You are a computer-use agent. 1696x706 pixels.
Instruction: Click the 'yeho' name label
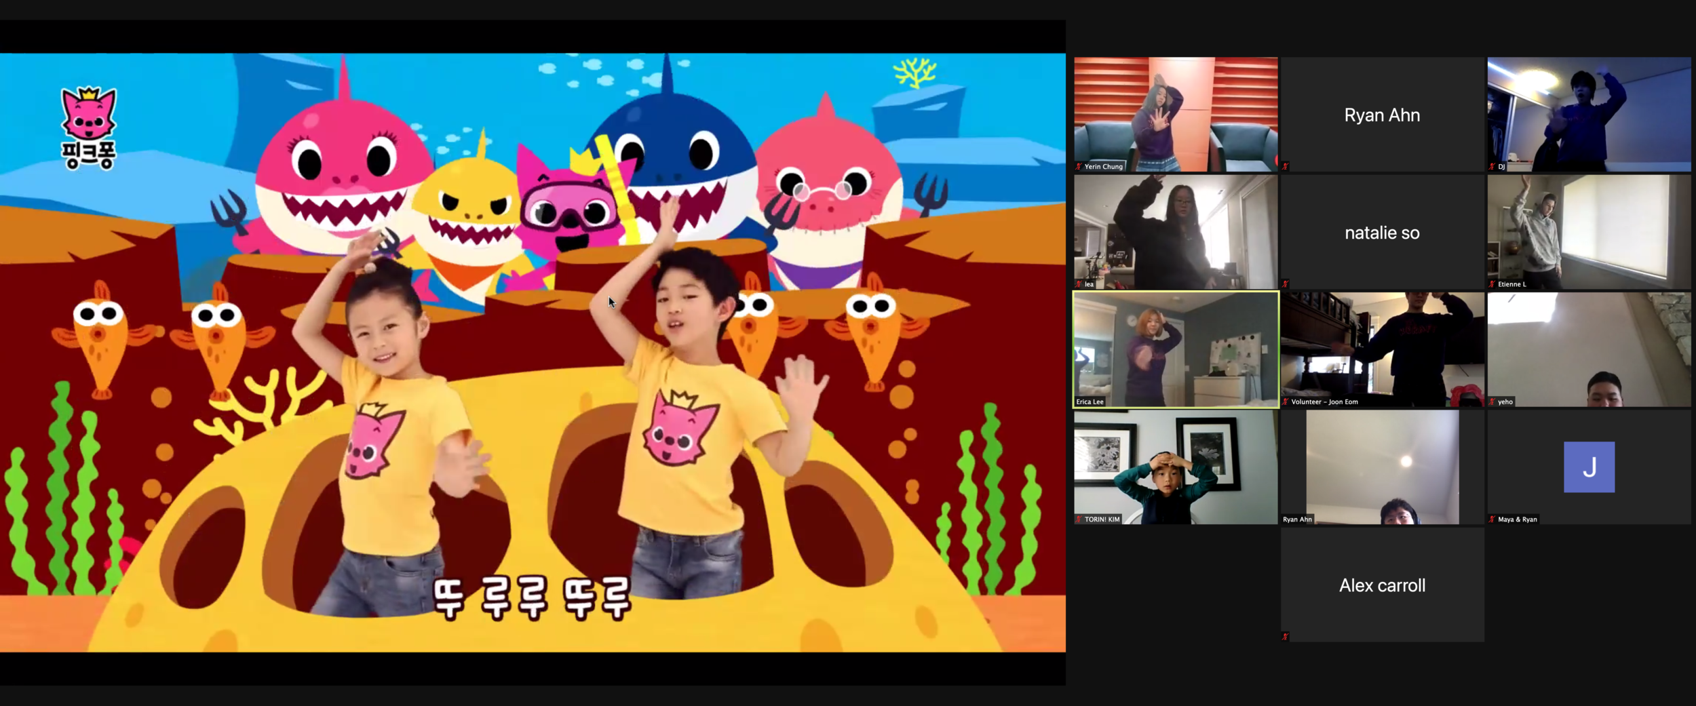tap(1505, 401)
